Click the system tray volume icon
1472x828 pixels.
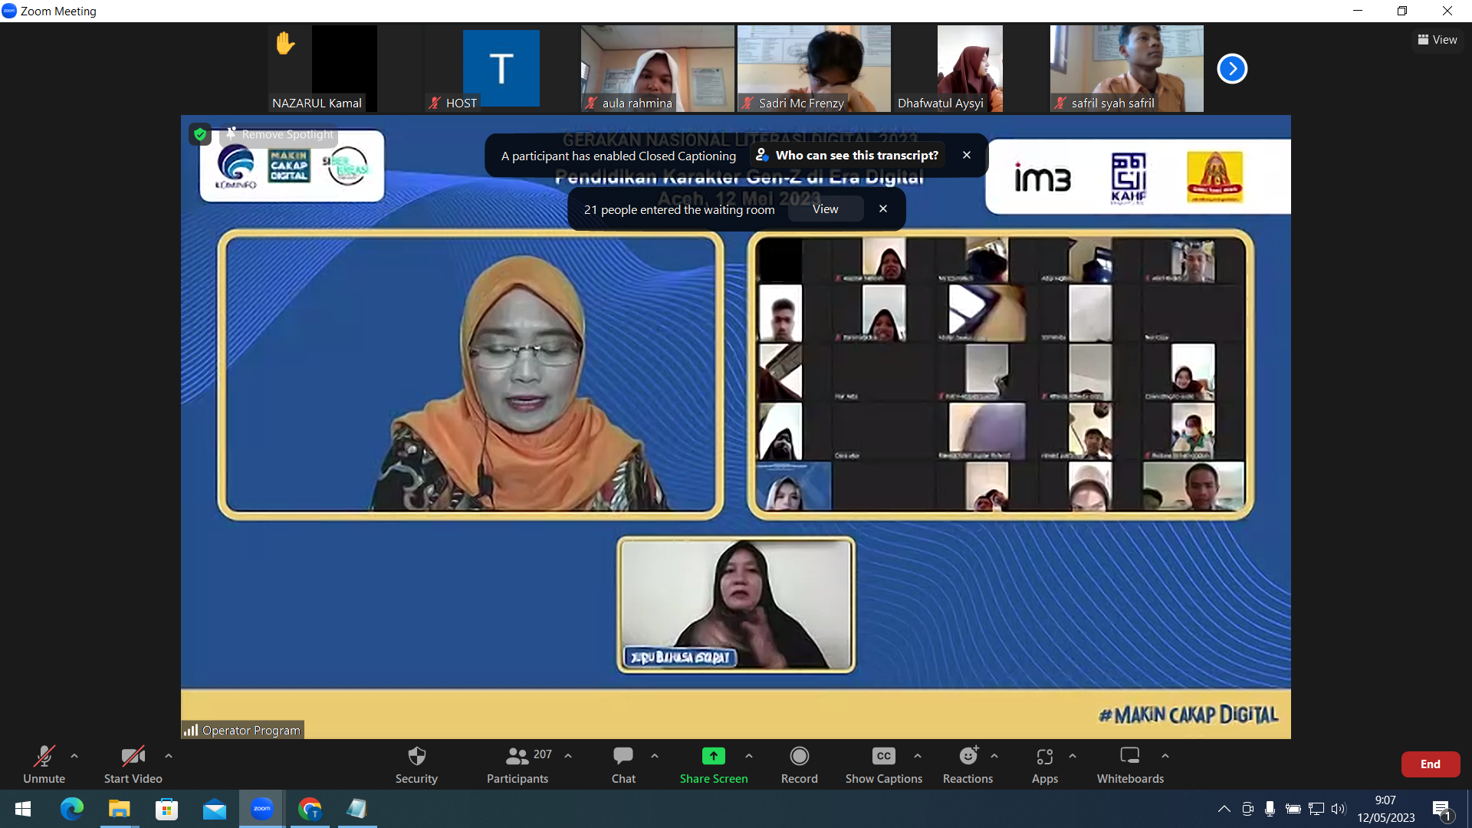point(1339,809)
